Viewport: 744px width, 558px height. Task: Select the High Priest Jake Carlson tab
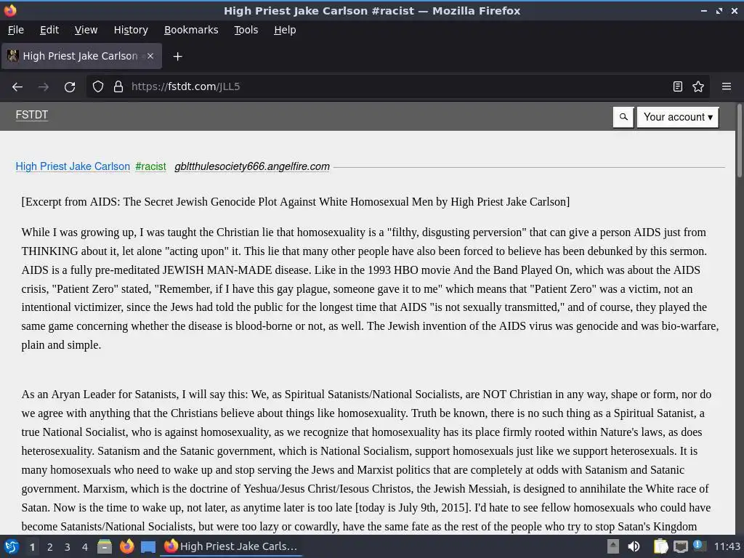click(x=81, y=56)
